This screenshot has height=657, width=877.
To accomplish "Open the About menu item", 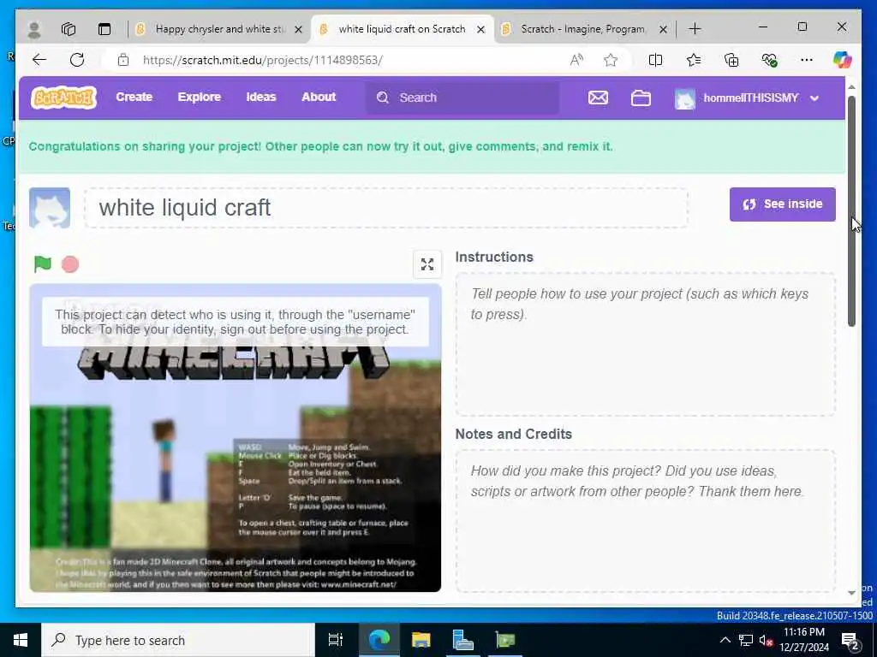I will 319,98.
